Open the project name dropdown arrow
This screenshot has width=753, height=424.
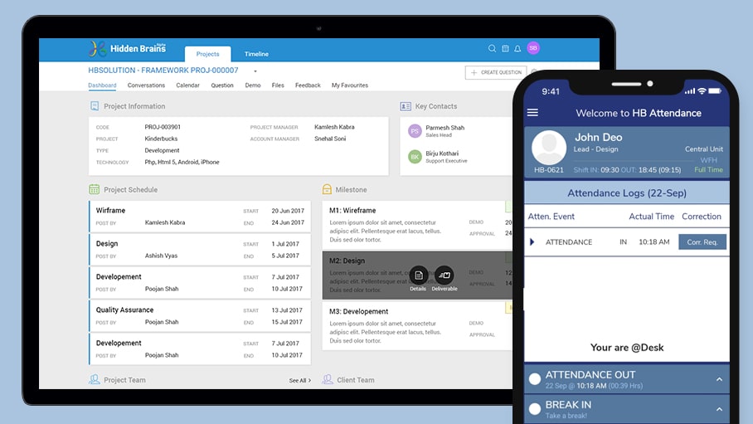[255, 71]
